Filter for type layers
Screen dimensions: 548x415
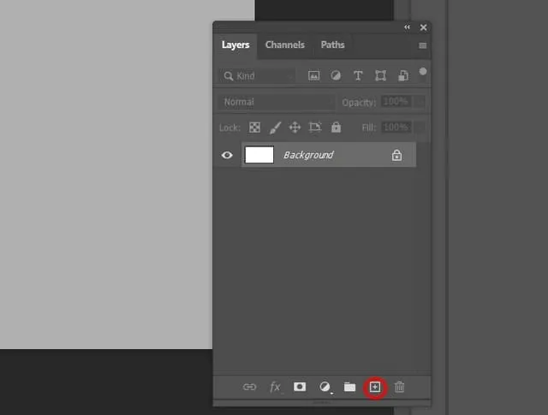tap(358, 76)
